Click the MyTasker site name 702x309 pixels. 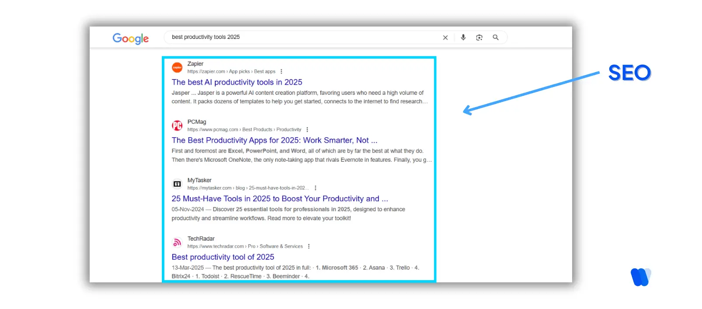[x=199, y=180]
